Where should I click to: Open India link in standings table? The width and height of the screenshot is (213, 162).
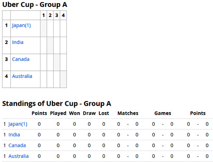pyautogui.click(x=14, y=135)
